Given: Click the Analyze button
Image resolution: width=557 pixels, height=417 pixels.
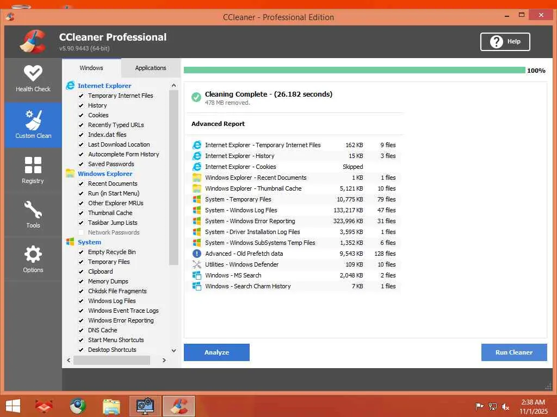Looking at the screenshot, I should 216,352.
